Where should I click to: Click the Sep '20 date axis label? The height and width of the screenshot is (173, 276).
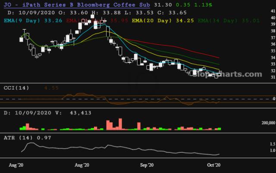point(148,165)
